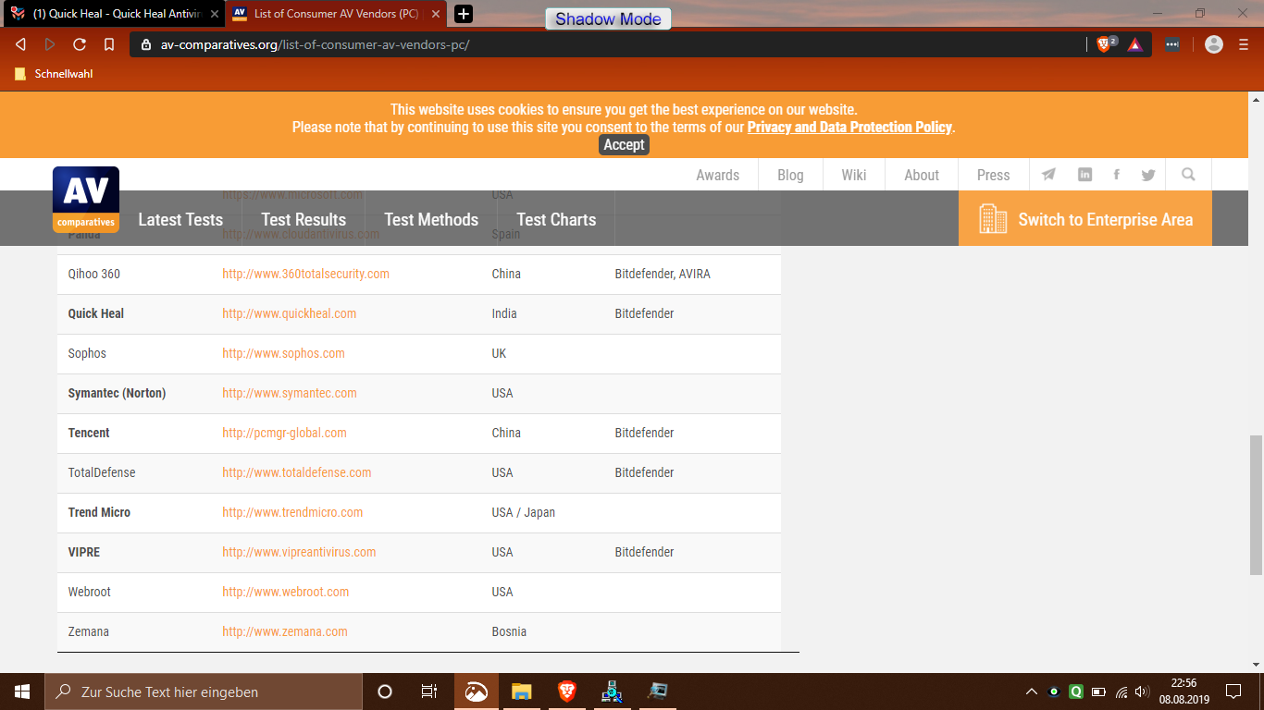Open the zemana.com link
Viewport: 1264px width, 710px height.
click(x=285, y=631)
